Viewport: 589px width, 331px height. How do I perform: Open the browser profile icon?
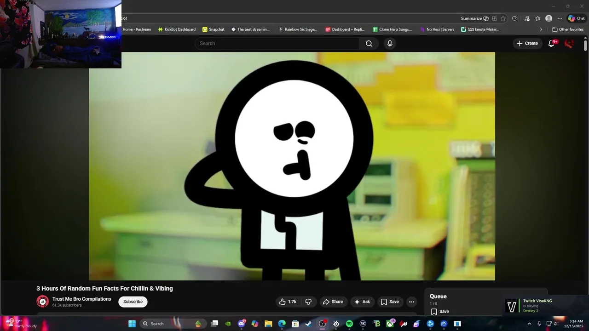click(549, 18)
